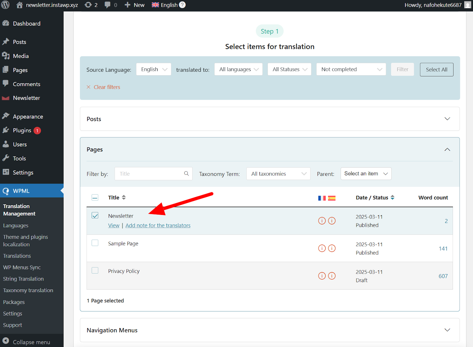Click the Appearance brush icon
This screenshot has width=473, height=347.
click(6, 116)
